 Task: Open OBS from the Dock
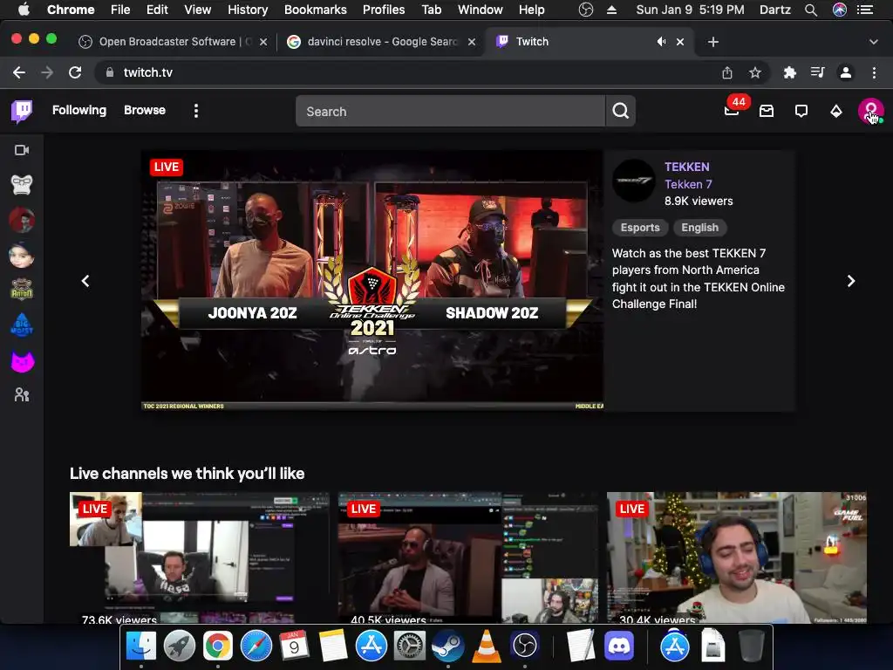(x=524, y=646)
